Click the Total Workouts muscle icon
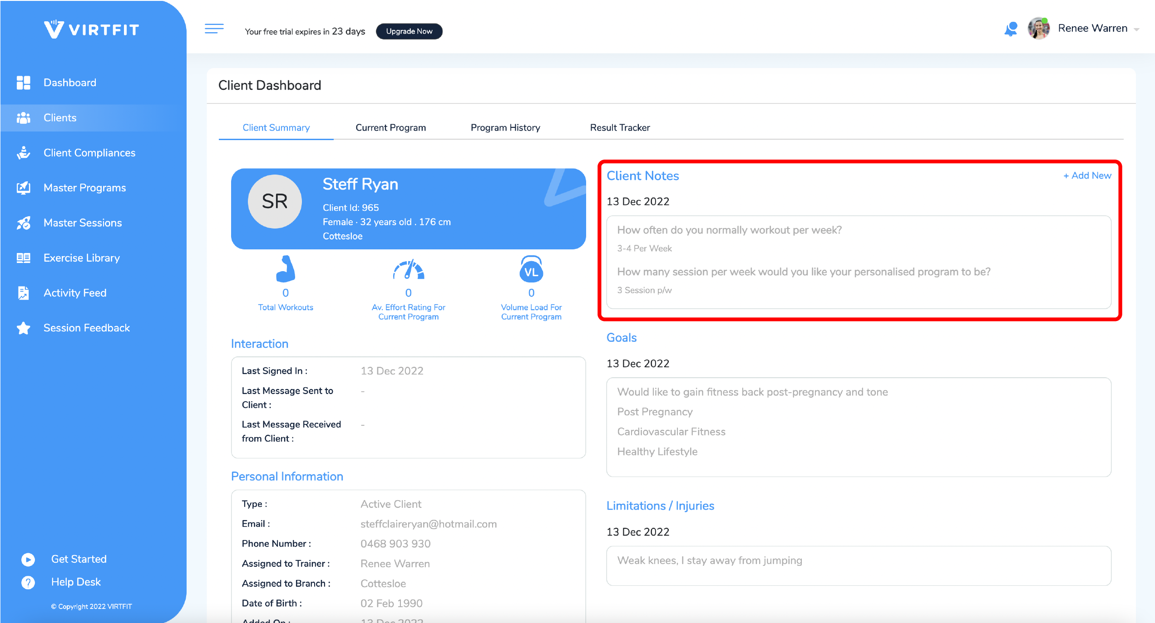 286,269
